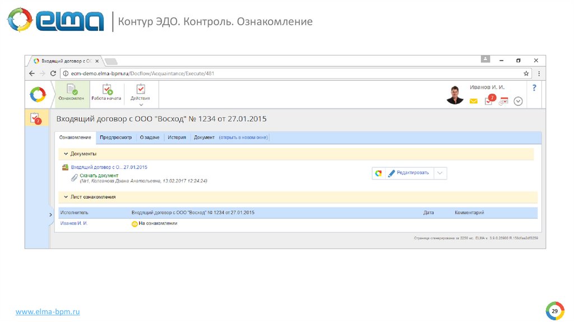Image resolution: width=574 pixels, height=322 pixels.
Task: Open the yellow envelope messages icon
Action: click(473, 102)
